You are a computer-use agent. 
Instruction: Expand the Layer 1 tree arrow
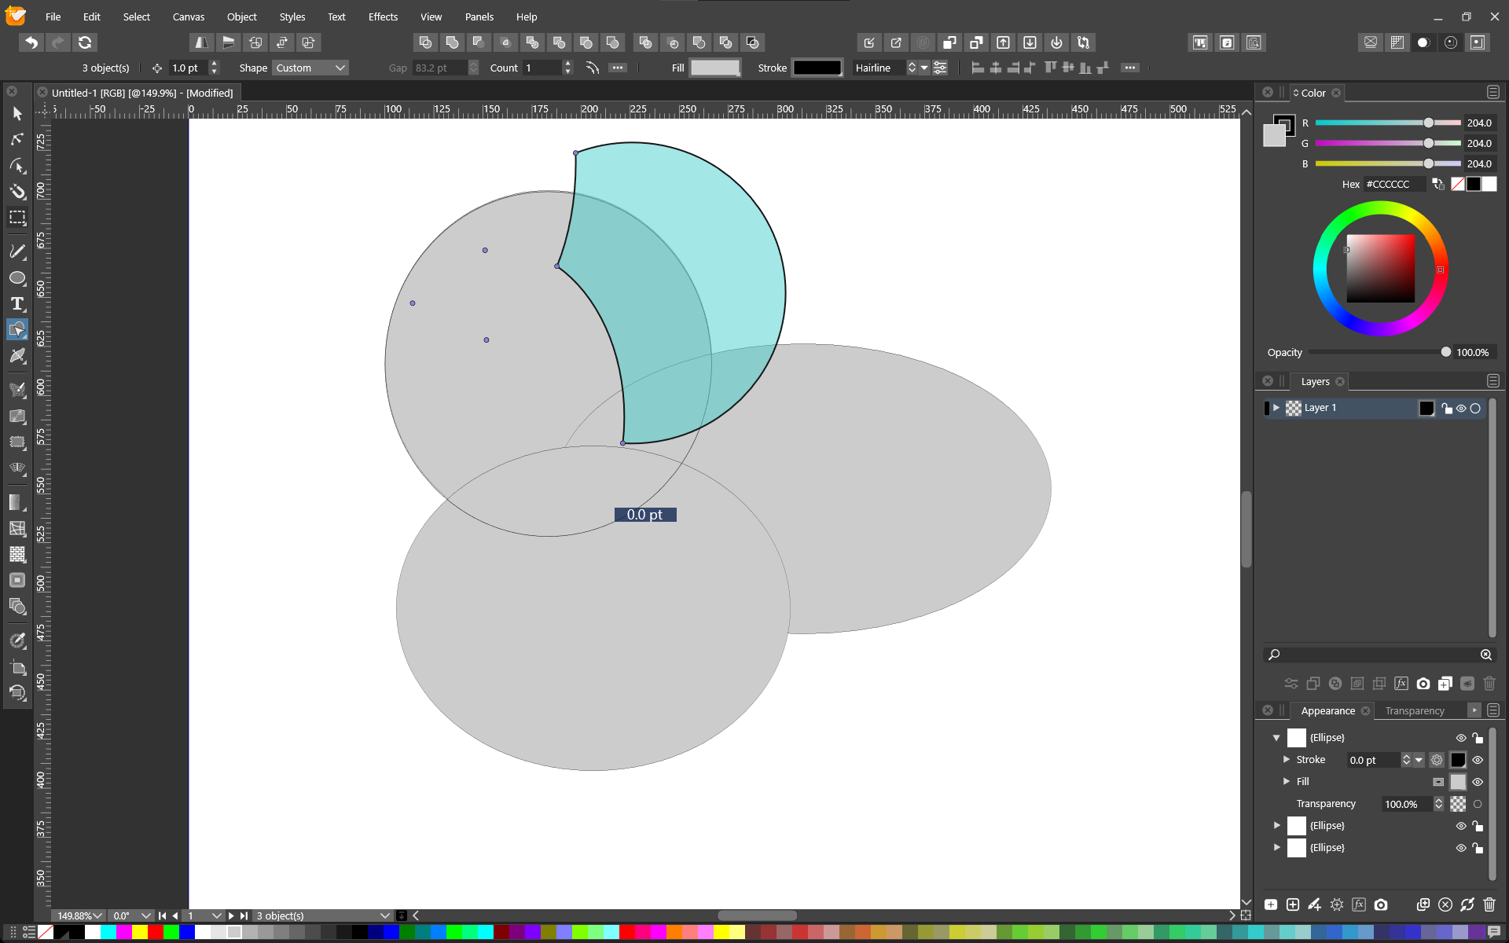[x=1276, y=408]
